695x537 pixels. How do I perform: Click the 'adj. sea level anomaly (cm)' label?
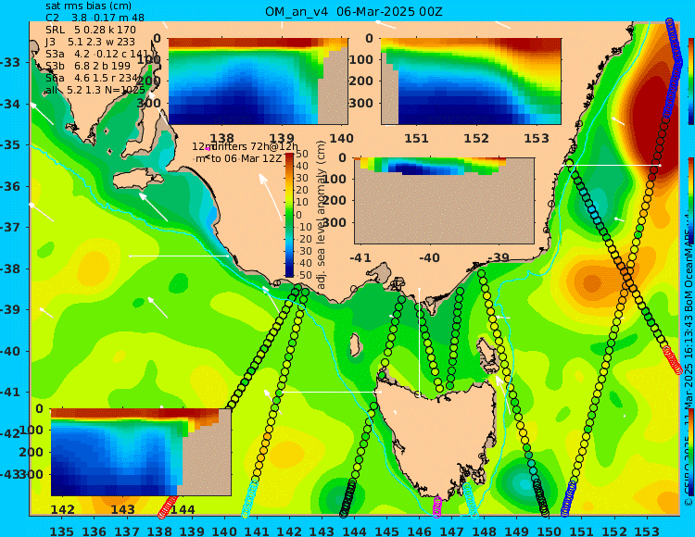[322, 215]
